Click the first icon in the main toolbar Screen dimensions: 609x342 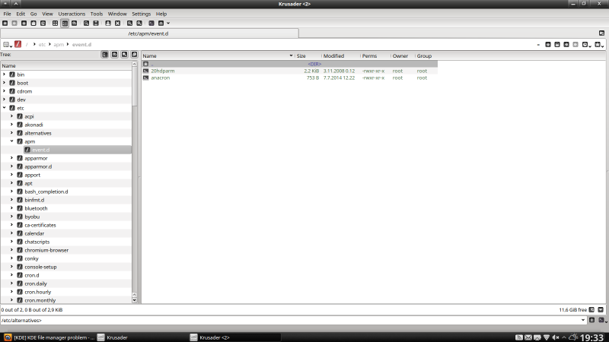[5, 24]
